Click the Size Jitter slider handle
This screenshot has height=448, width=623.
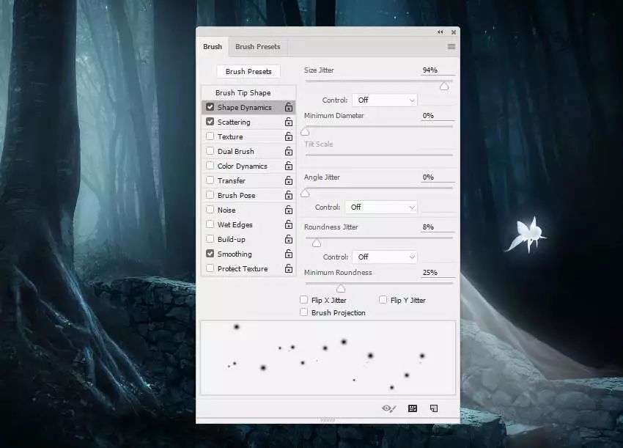click(444, 87)
